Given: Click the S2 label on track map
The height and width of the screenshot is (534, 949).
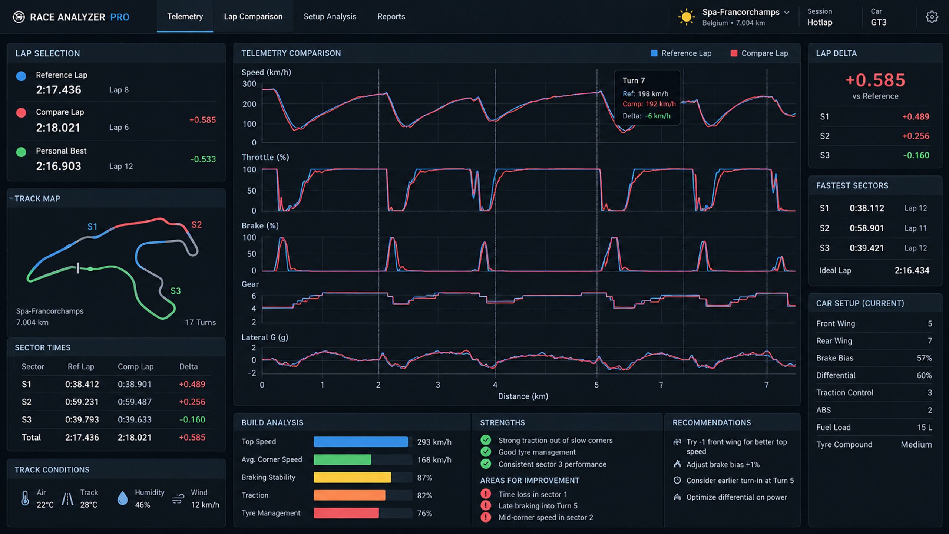Looking at the screenshot, I should coord(196,225).
